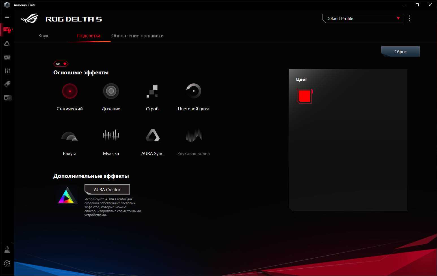Select the Static (Статический) lighting effect
The height and width of the screenshot is (276, 437).
click(x=70, y=91)
